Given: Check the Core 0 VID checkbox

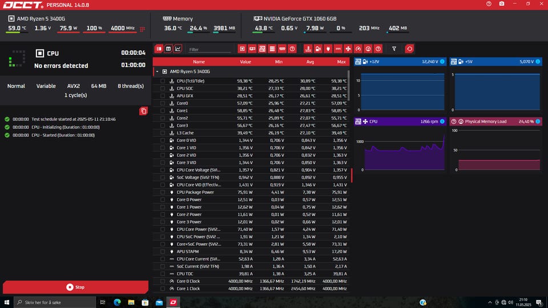Looking at the screenshot, I should (163, 140).
